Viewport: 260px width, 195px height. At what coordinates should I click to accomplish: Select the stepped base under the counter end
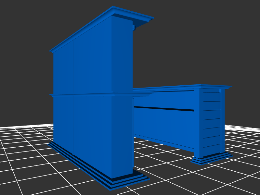coord(211,159)
